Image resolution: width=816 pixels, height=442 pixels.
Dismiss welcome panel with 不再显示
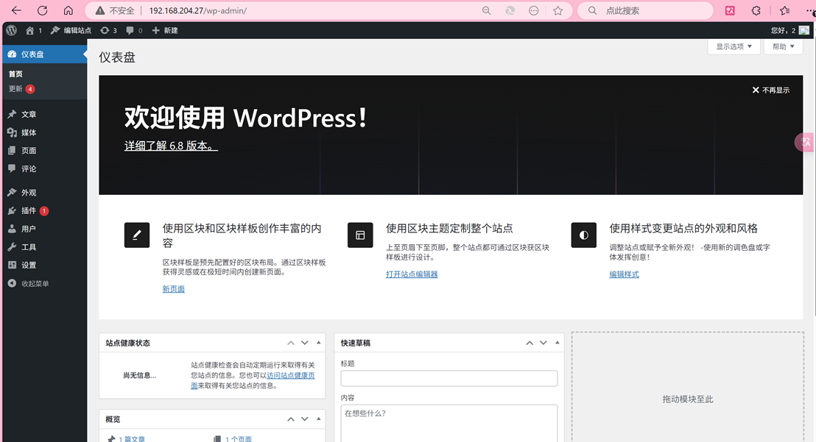(x=771, y=90)
